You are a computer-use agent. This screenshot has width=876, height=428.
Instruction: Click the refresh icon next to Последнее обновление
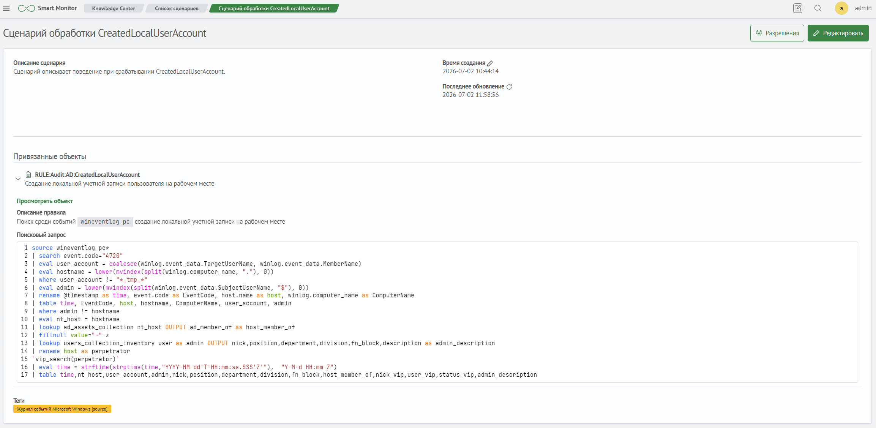tap(509, 87)
